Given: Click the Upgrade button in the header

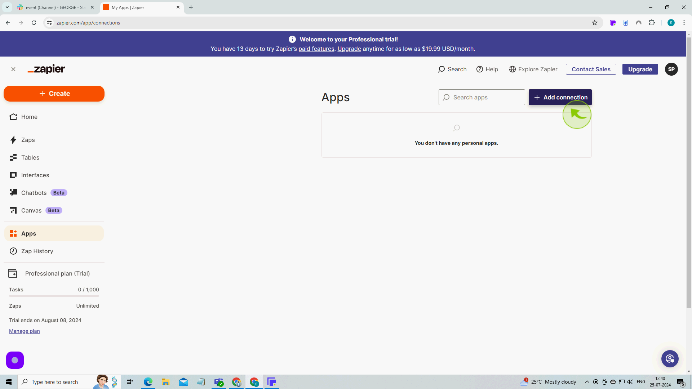Looking at the screenshot, I should click(x=640, y=69).
